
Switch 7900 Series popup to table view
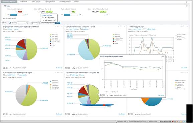point(104,95)
